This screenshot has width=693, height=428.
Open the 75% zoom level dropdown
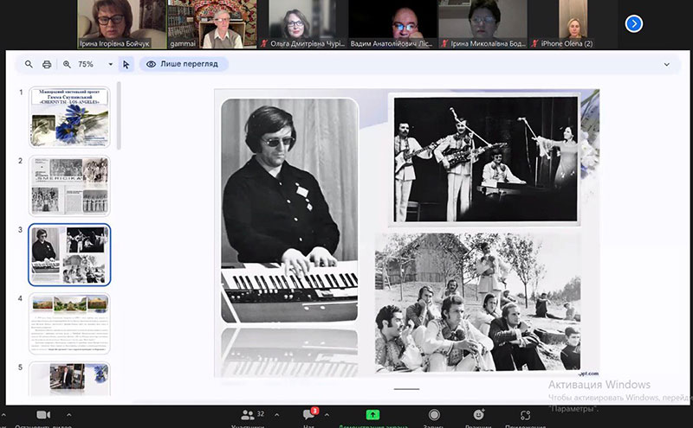coord(111,65)
